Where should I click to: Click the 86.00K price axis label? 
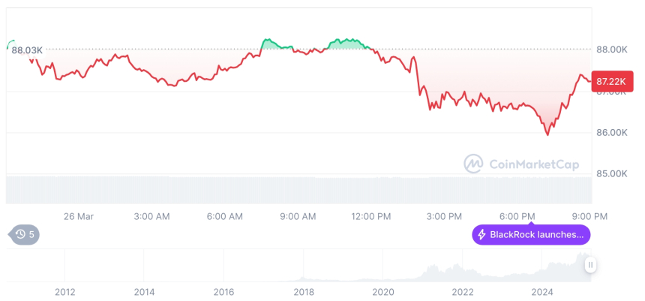pos(612,133)
